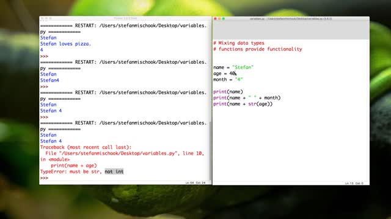Click the red "print(name + age)" traceback line
Screen dimensions: 391x219
click(73, 165)
